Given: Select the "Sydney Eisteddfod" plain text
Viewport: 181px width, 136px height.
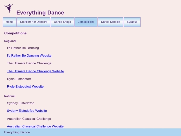Looking at the screenshot, I should 20,103.
